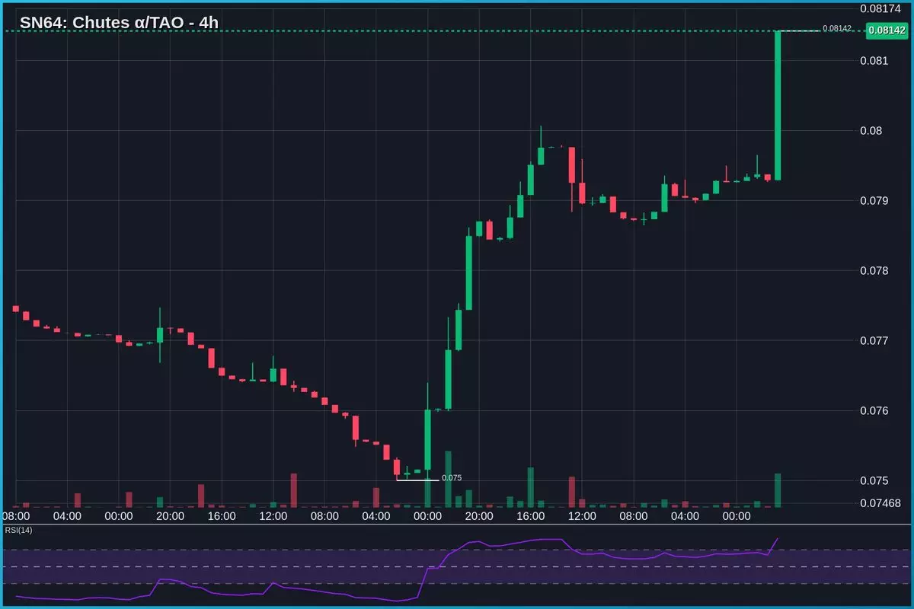Click the chart title SN64: Chutes α/TAO - 4h
The width and height of the screenshot is (914, 609).
pos(119,22)
